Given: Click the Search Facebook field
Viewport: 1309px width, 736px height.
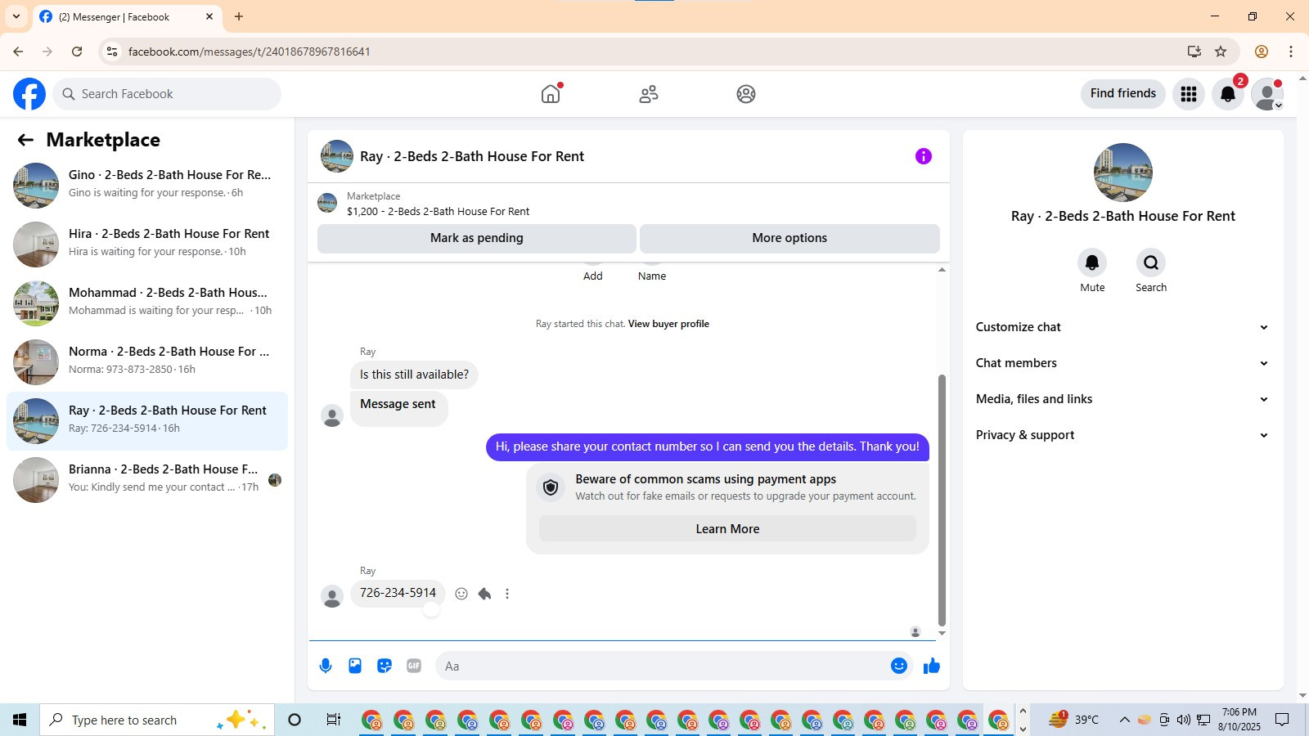Looking at the screenshot, I should click(168, 94).
